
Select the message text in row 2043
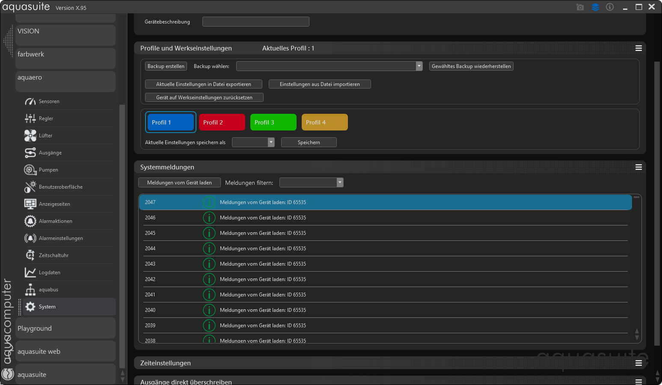(263, 264)
